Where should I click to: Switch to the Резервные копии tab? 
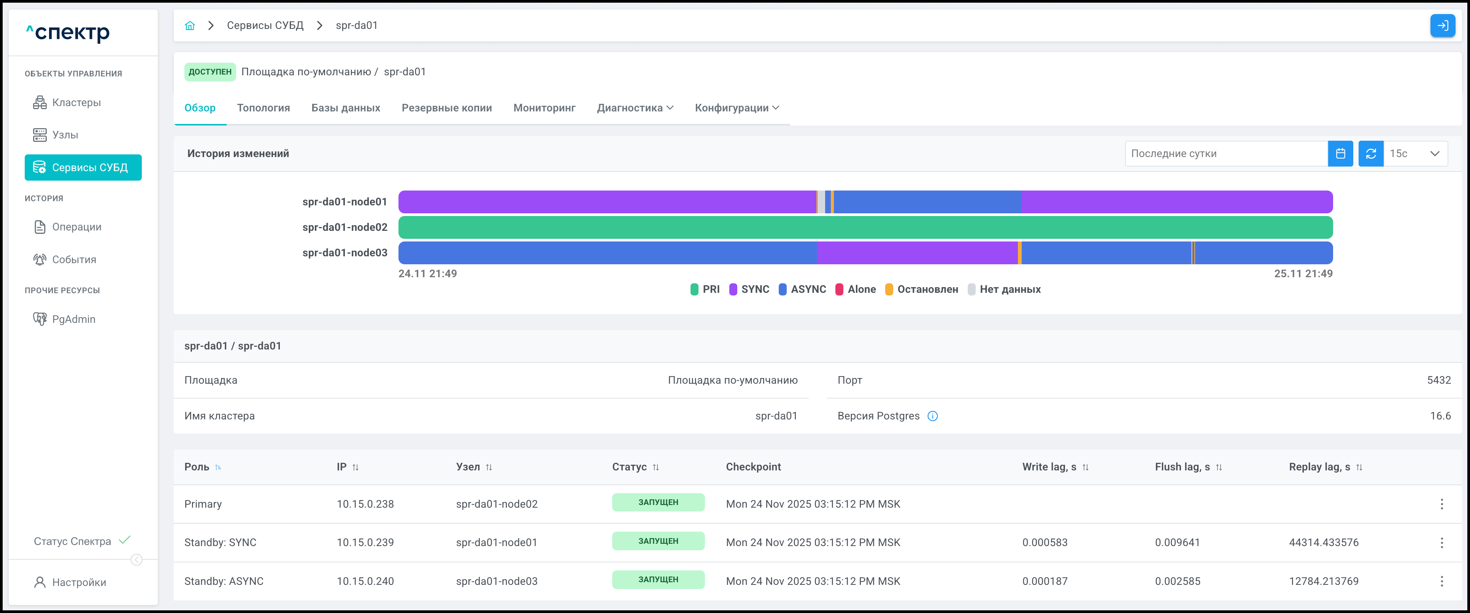pos(446,108)
